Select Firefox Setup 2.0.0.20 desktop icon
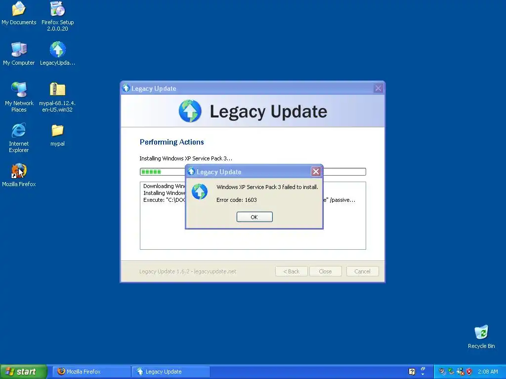The width and height of the screenshot is (506, 379). pyautogui.click(x=57, y=16)
